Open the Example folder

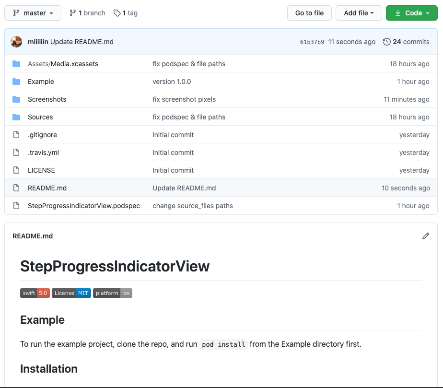click(x=41, y=82)
